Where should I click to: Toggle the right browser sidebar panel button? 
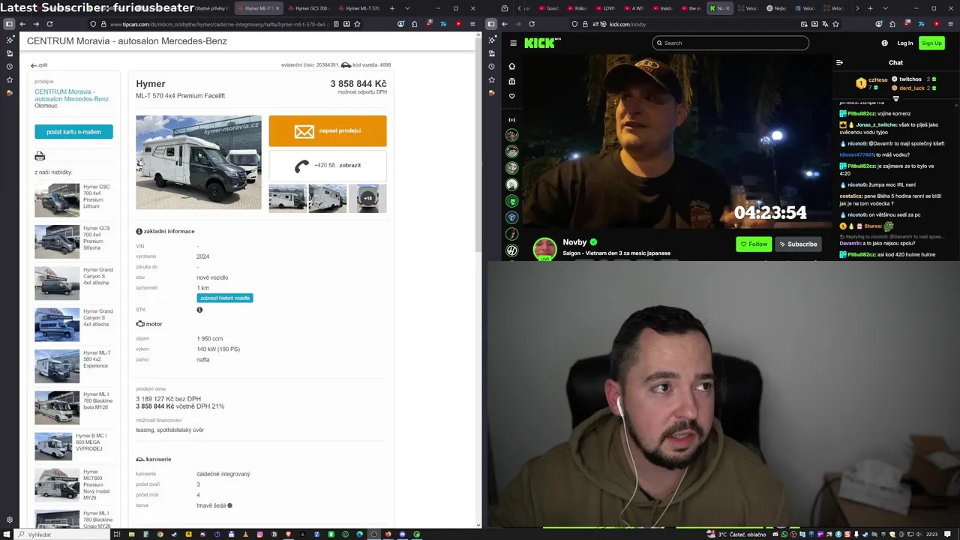491,24
